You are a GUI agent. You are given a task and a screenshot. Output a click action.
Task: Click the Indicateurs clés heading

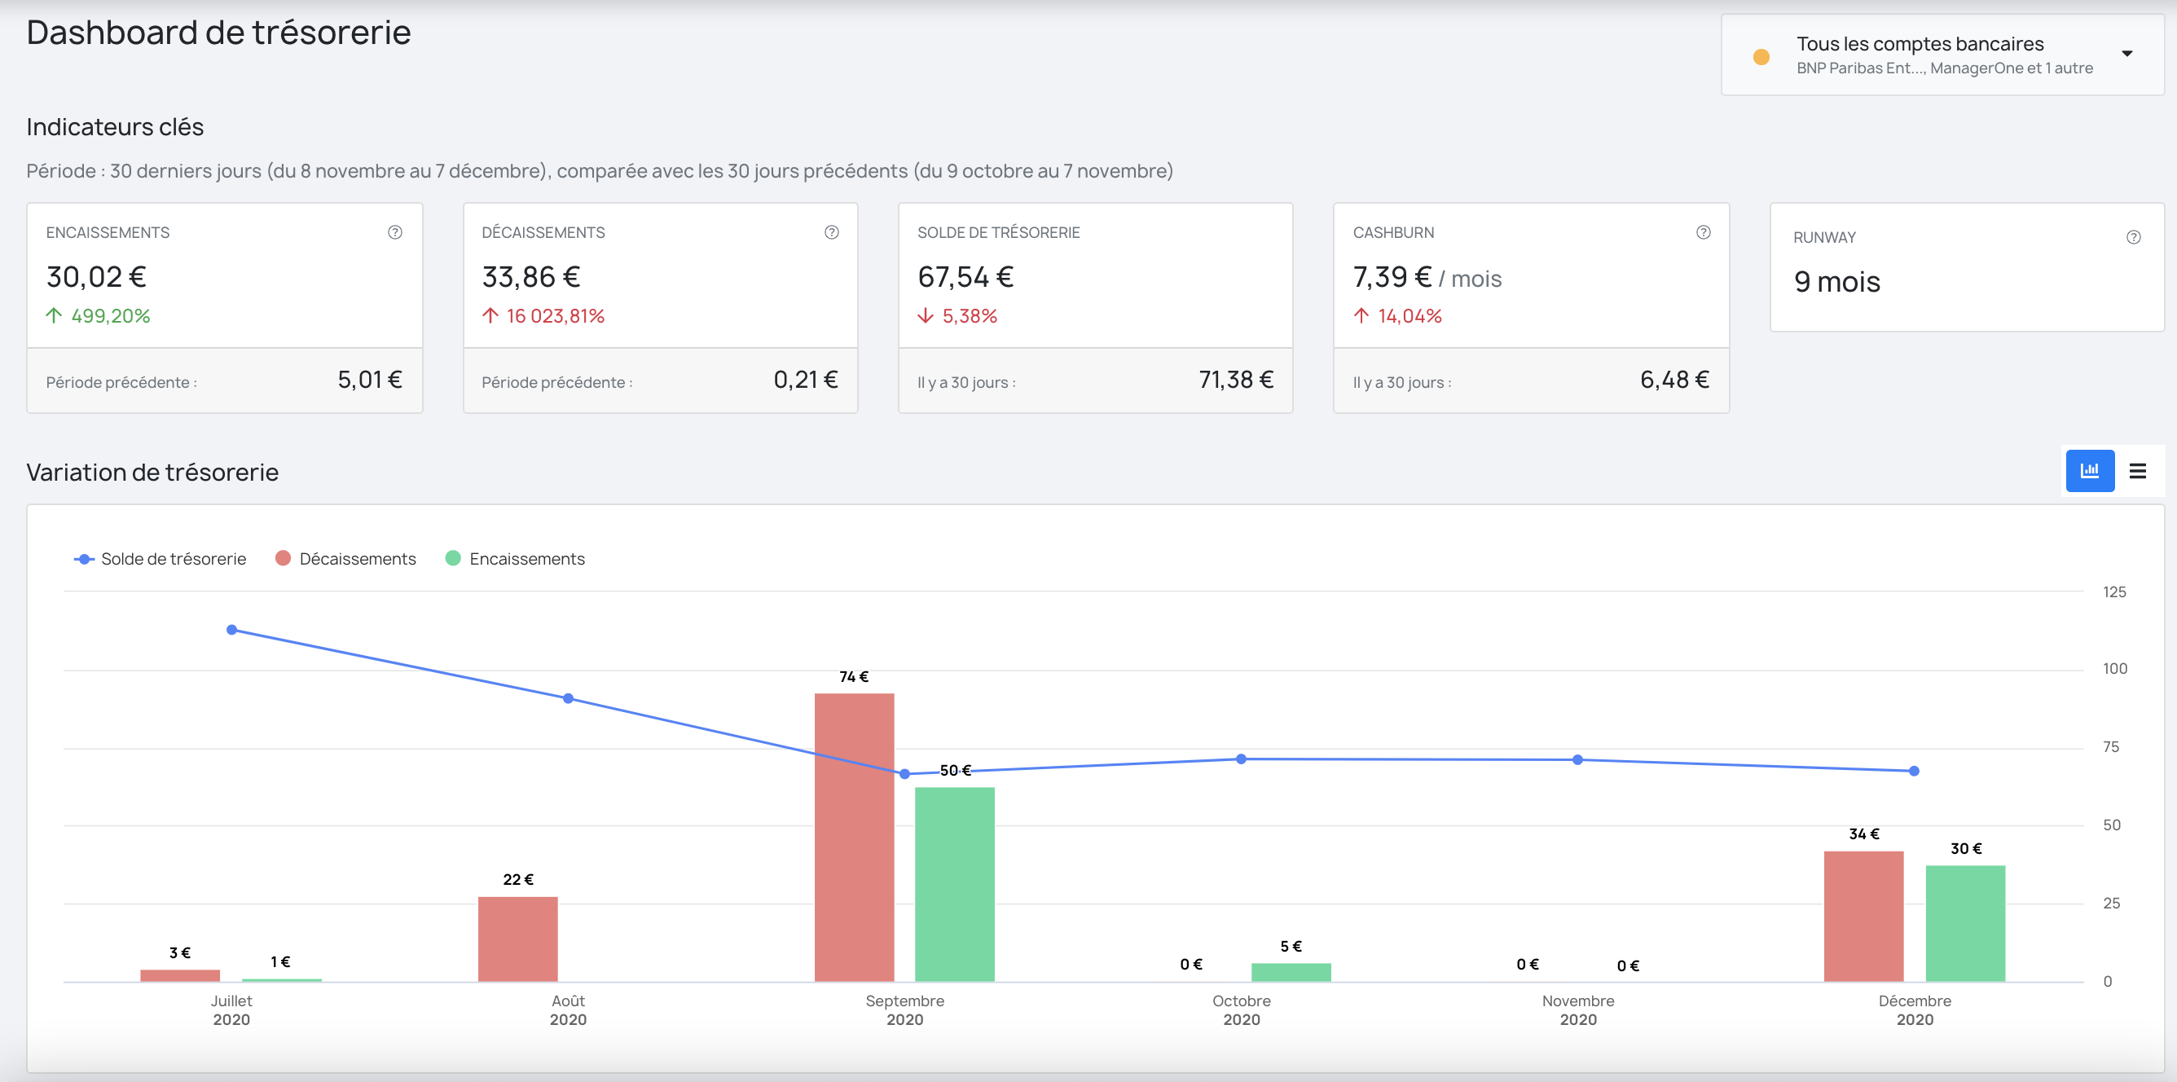(x=115, y=127)
